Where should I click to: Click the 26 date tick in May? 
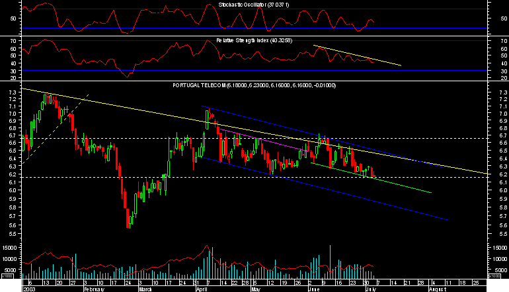point(297,283)
